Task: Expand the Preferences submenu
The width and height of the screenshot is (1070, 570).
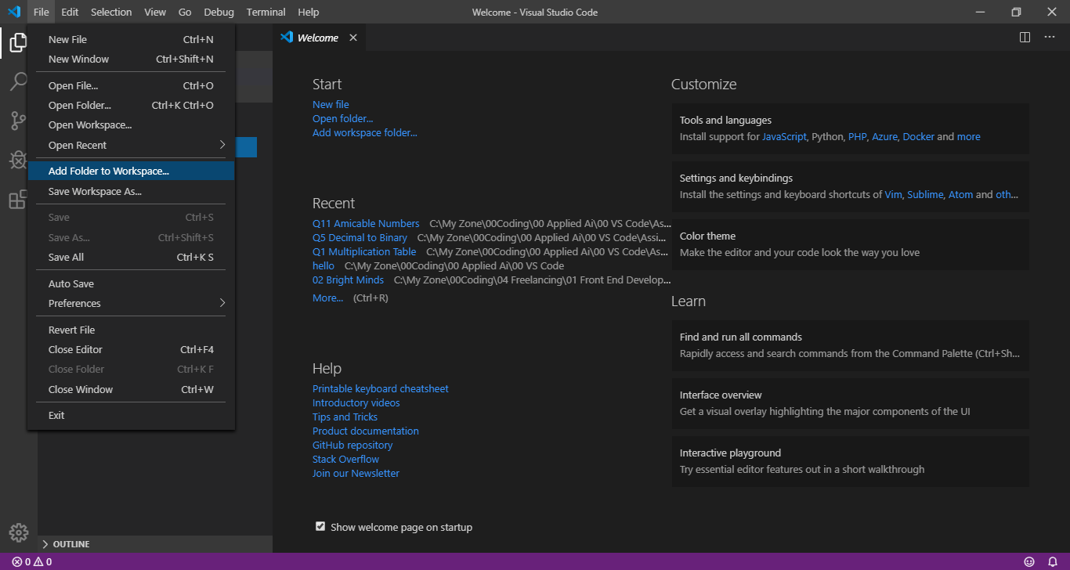Action: click(x=131, y=303)
